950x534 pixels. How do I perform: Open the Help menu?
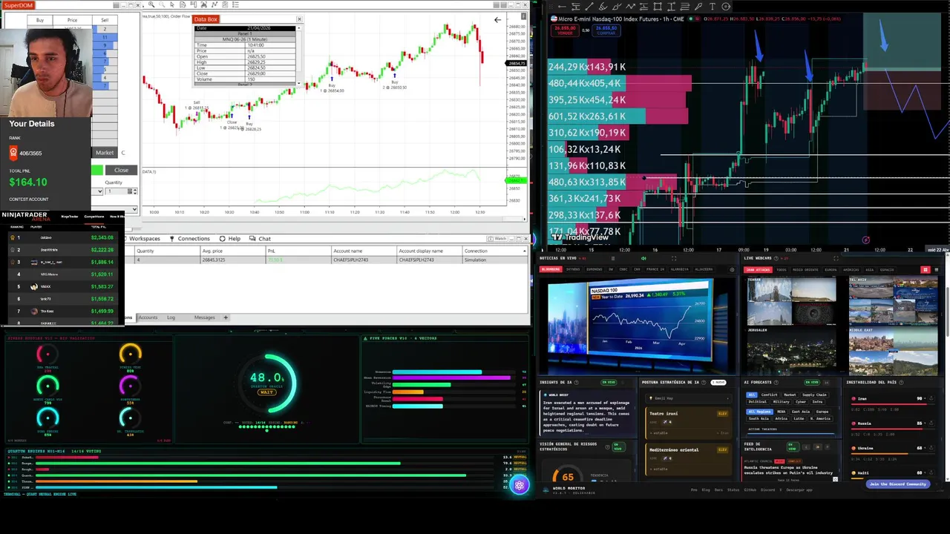click(x=230, y=239)
